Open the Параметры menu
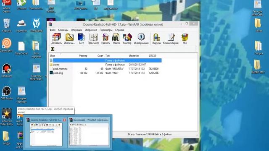 (x=106, y=30)
